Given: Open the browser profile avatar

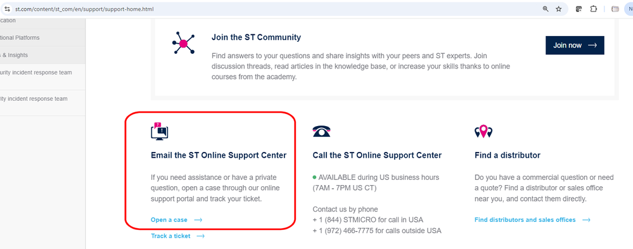Looking at the screenshot, I should click(x=629, y=9).
